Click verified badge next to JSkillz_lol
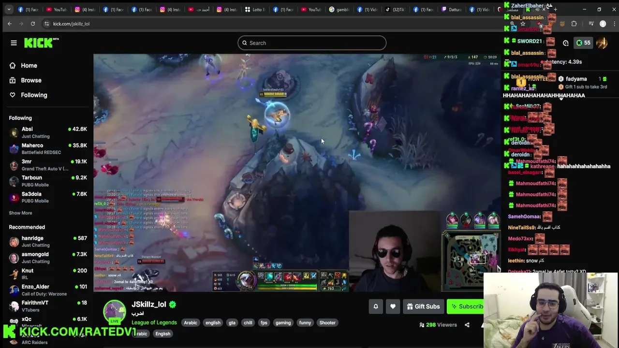619x348 pixels. (172, 304)
